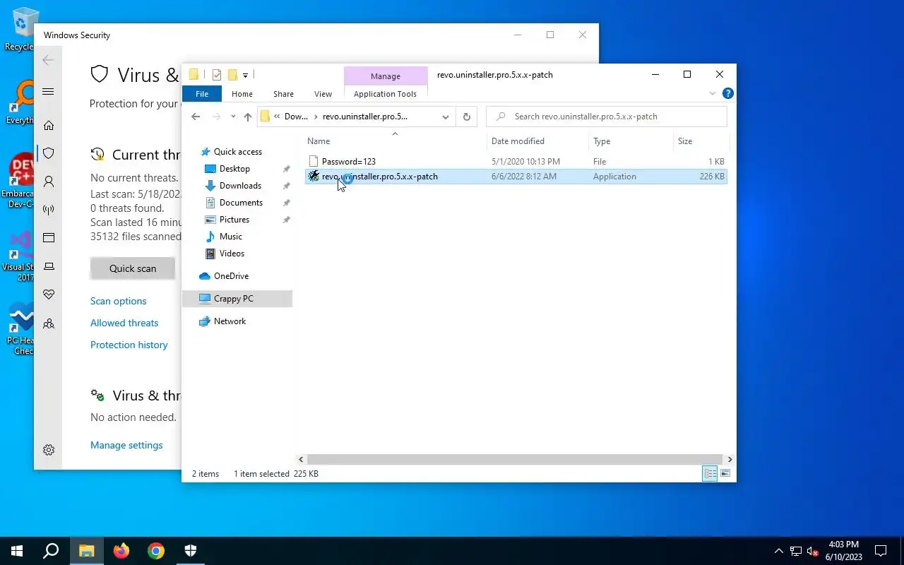Image resolution: width=904 pixels, height=565 pixels.
Task: Open Recent locations dropdown arrow
Action: click(x=233, y=117)
